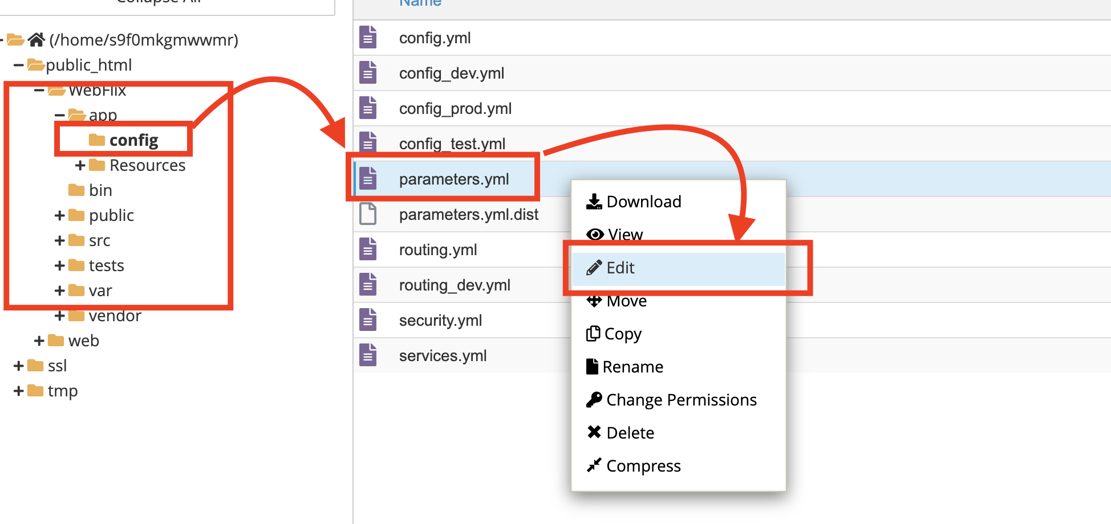This screenshot has height=524, width=1111.
Task: Click the services.yml file icon
Action: [368, 355]
